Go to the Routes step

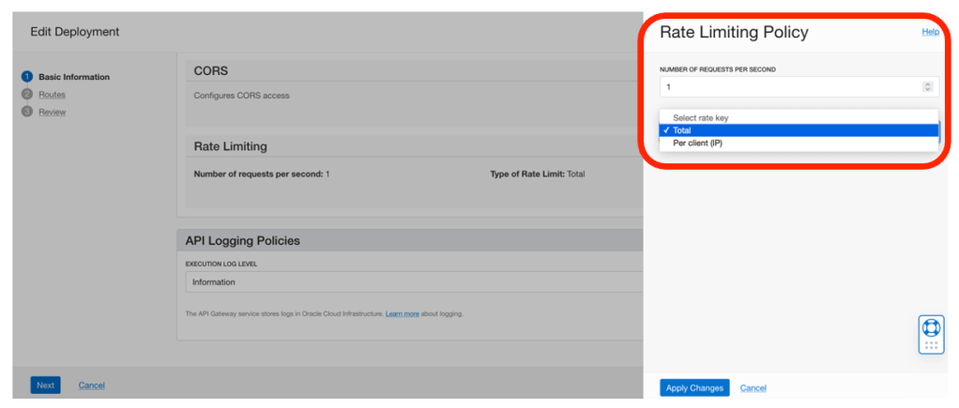click(52, 94)
